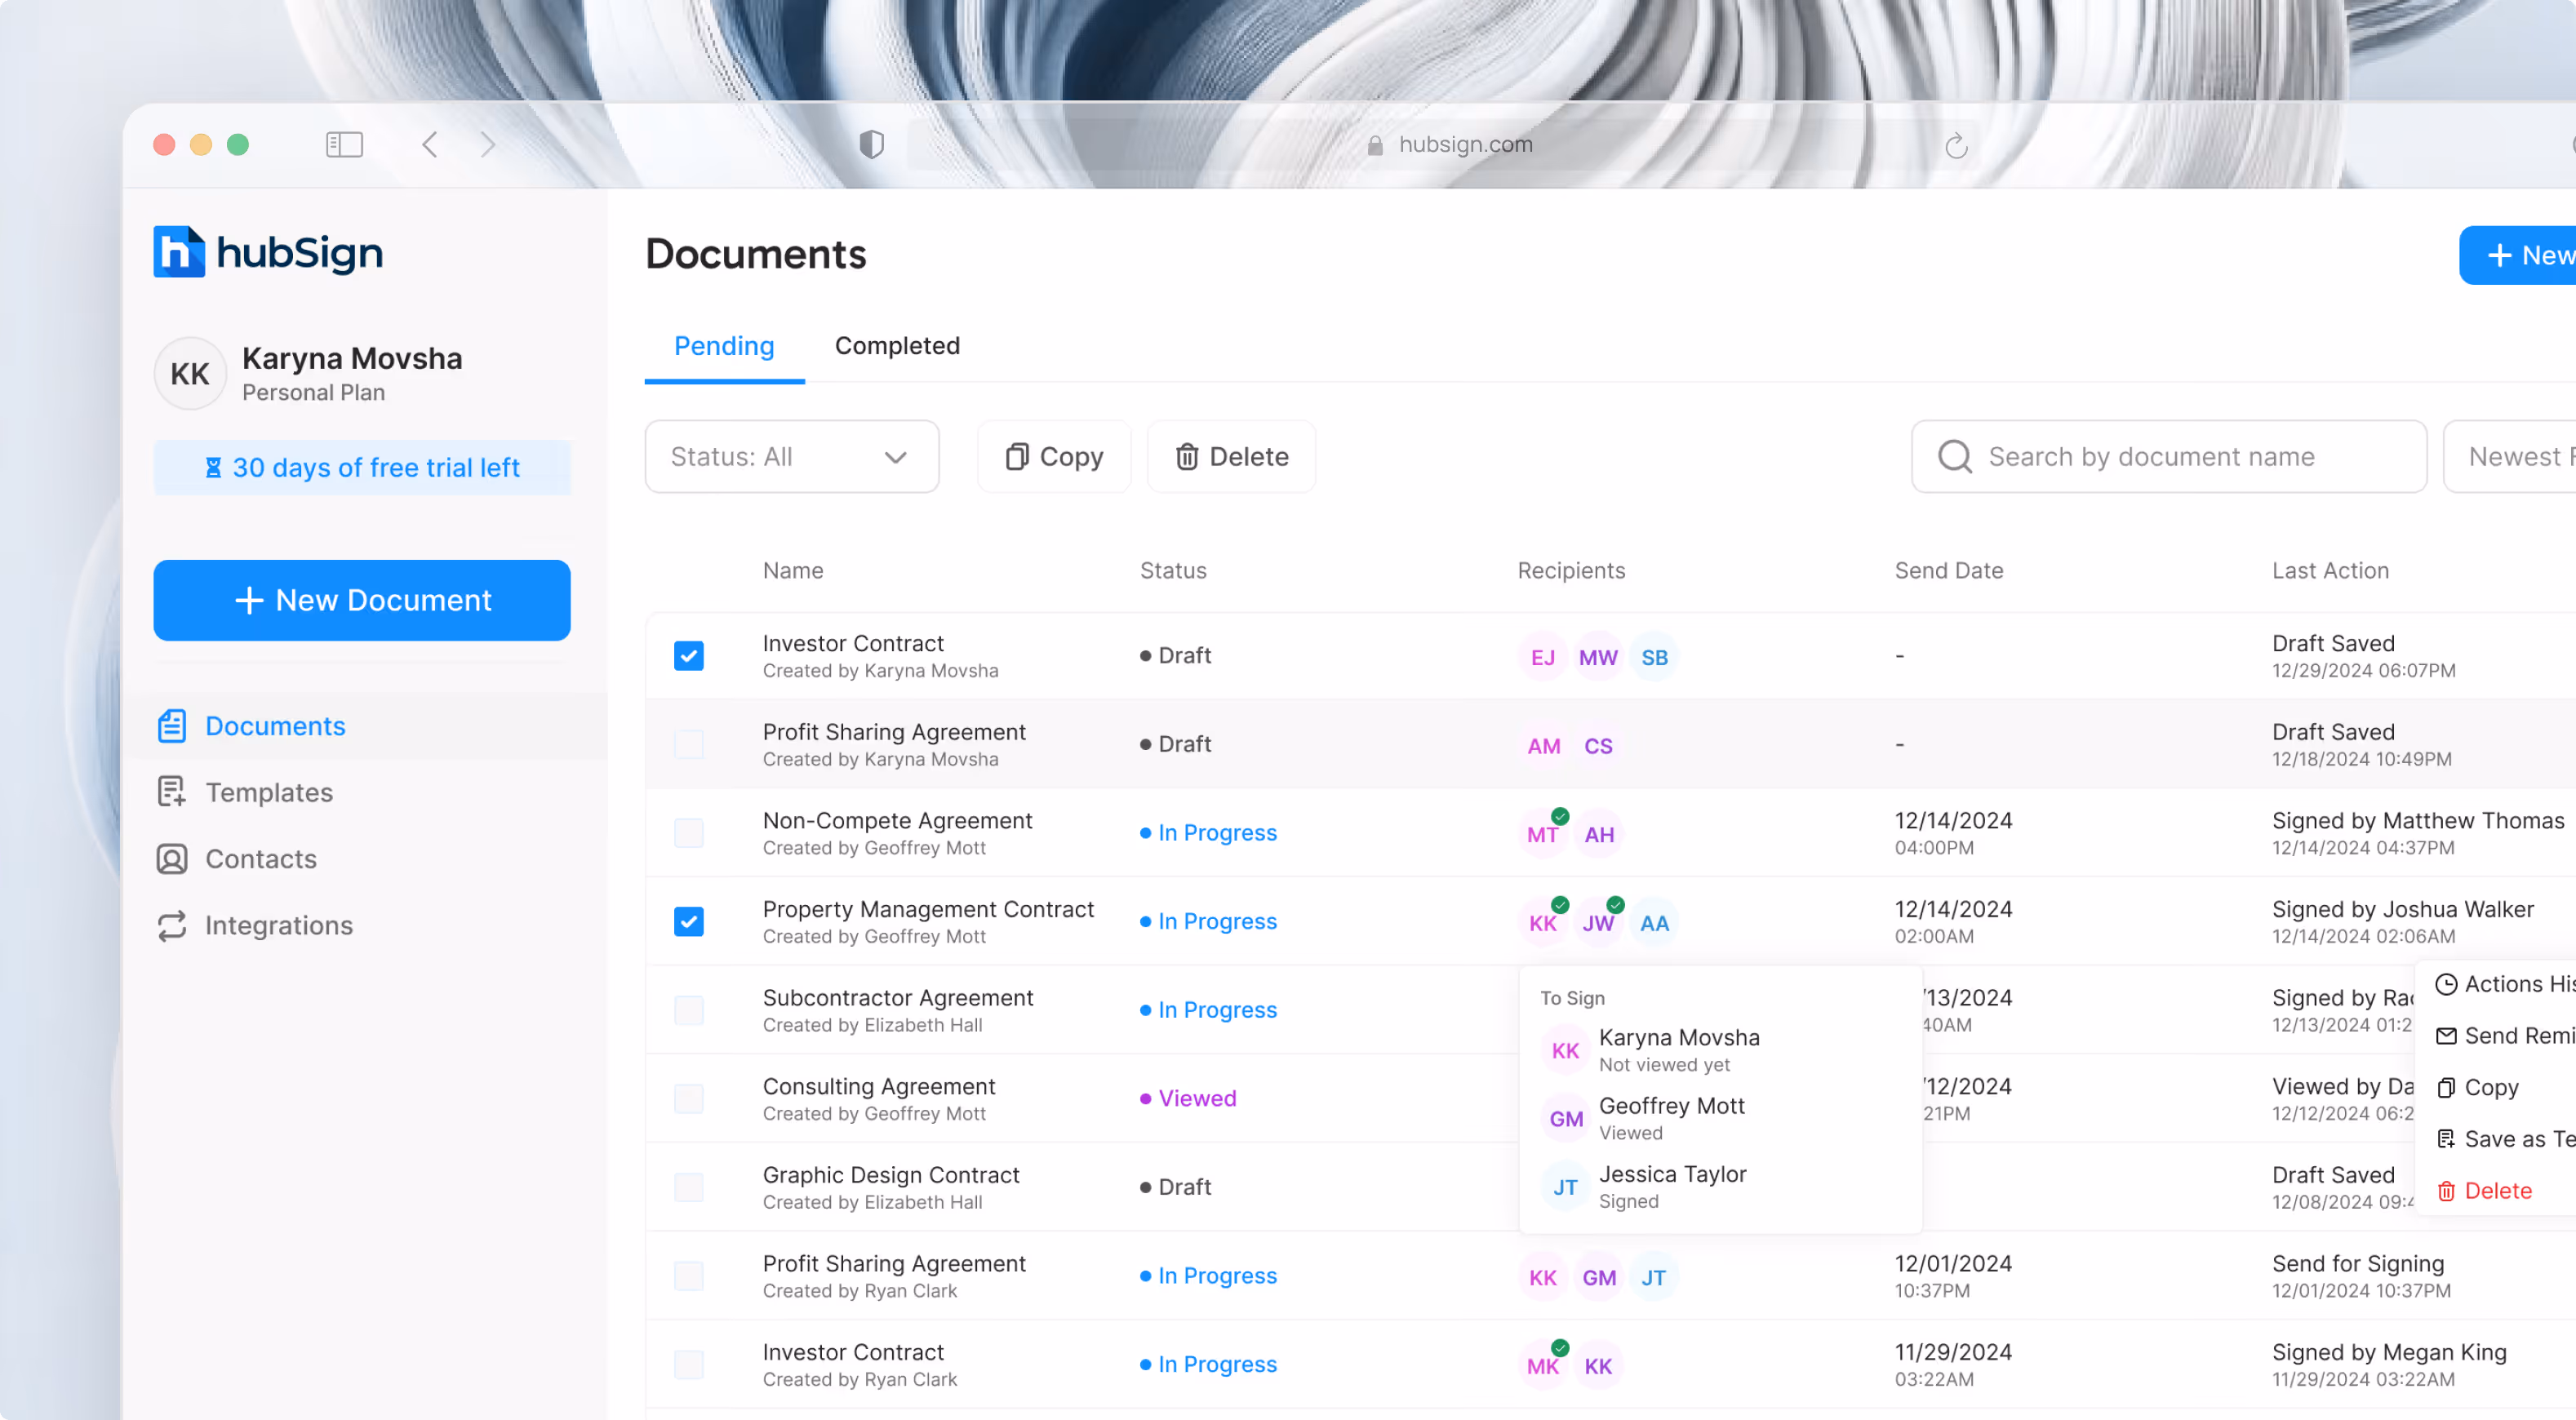
Task: Choose Send Reminder in the context menu
Action: pos(2505,1036)
